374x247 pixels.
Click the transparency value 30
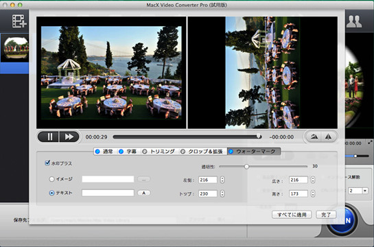click(x=315, y=166)
